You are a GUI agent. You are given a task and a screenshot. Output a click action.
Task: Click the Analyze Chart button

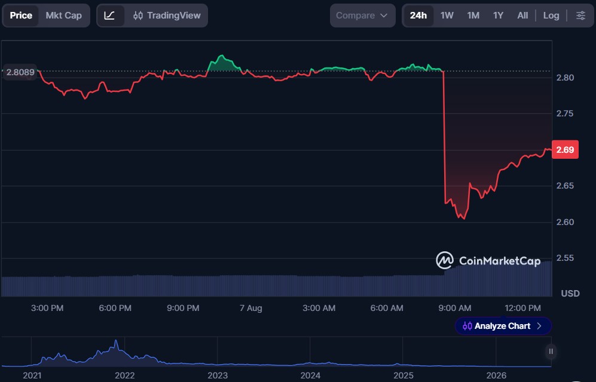tap(503, 326)
